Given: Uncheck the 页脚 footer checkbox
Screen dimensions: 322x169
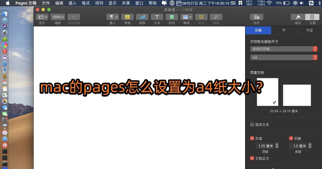Looking at the screenshot, I should click(x=291, y=138).
